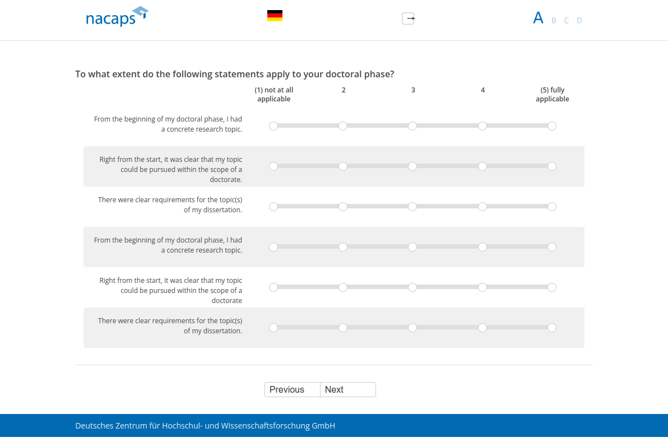Click the Deutsches Zentrum footer text
Viewport: 668px width, 442px height.
pos(205,426)
